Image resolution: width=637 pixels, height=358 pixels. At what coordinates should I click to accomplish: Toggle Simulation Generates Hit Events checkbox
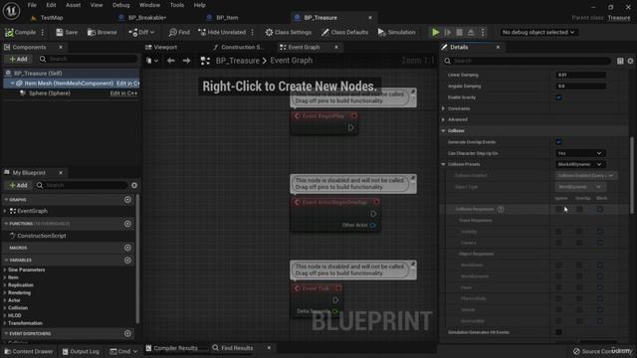point(559,332)
